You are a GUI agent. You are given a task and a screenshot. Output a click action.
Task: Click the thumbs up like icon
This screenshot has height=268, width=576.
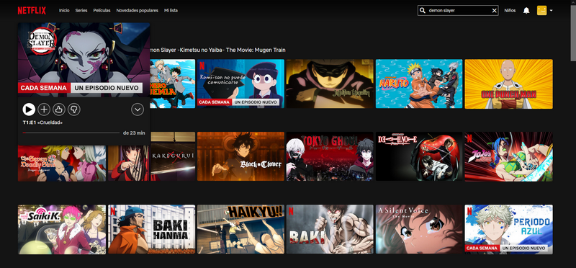tap(59, 110)
